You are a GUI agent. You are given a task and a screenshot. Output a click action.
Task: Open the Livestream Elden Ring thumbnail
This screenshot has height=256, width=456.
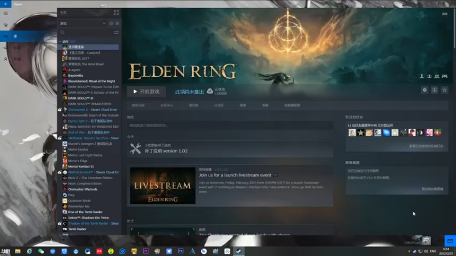tap(162, 186)
